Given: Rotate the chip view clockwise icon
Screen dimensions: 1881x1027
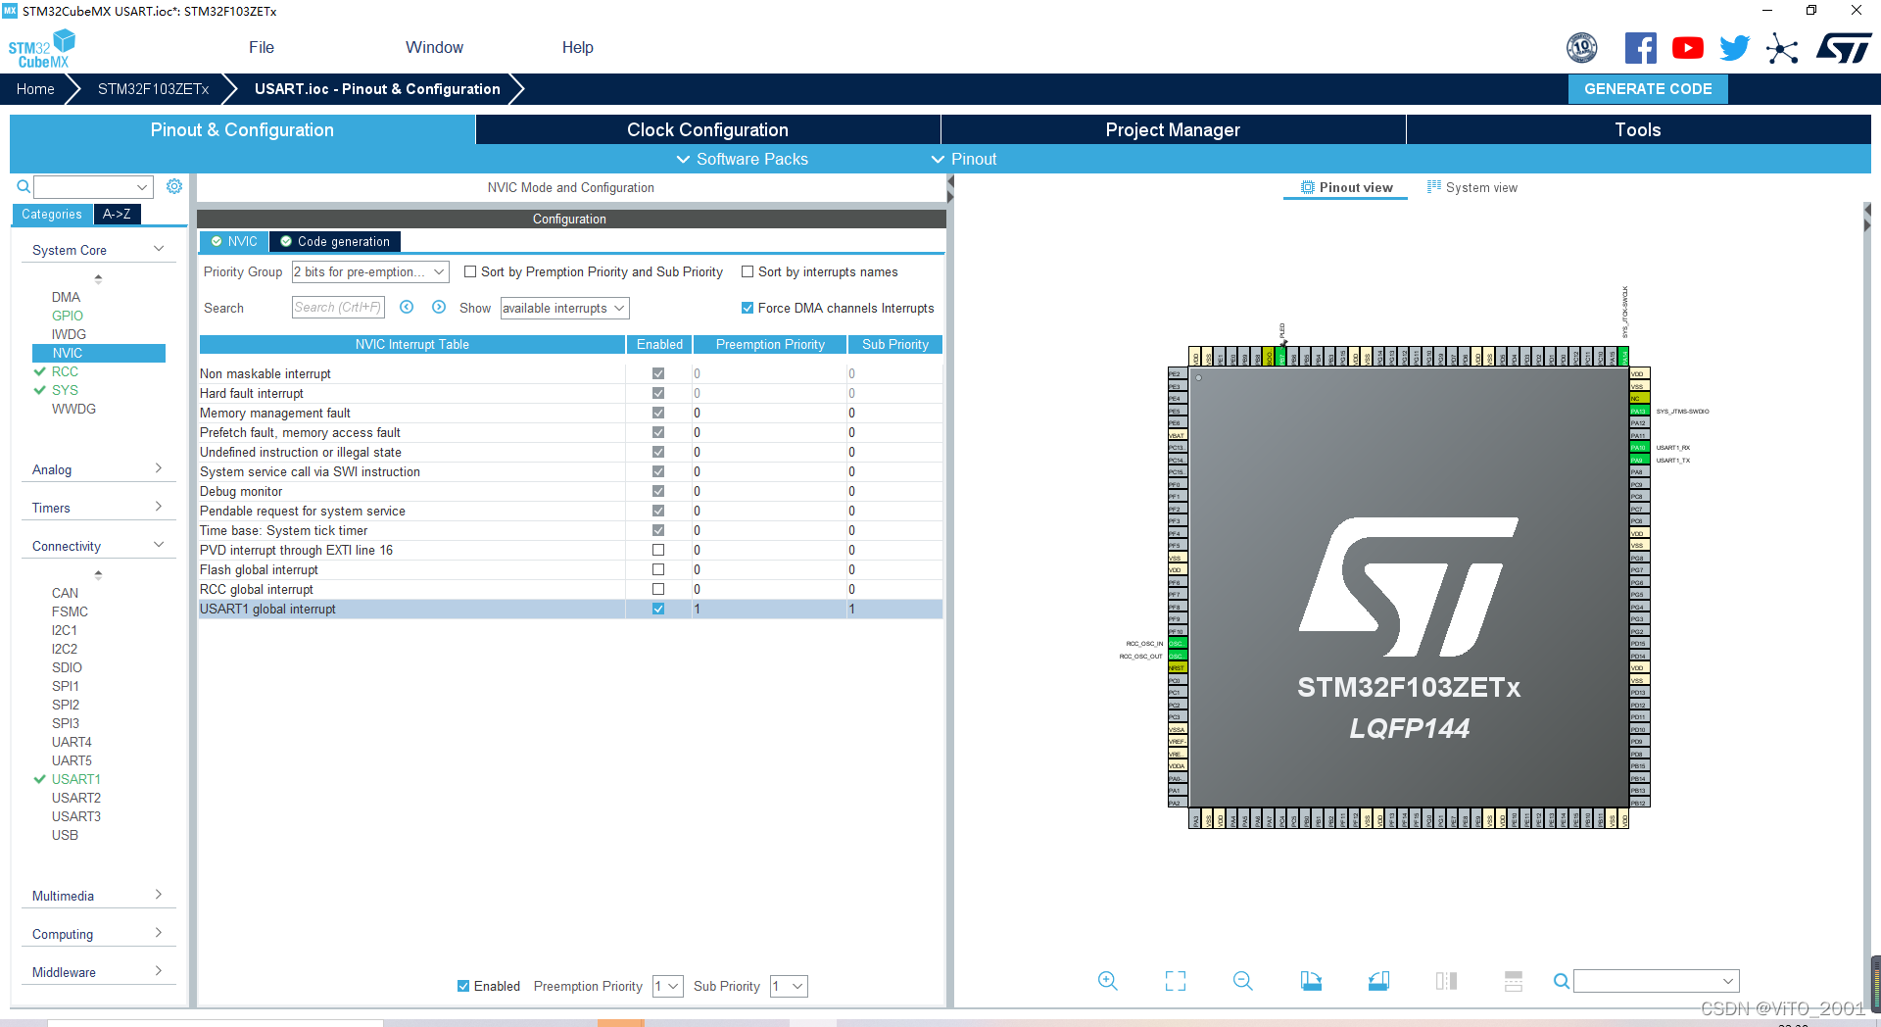Looking at the screenshot, I should (1311, 981).
